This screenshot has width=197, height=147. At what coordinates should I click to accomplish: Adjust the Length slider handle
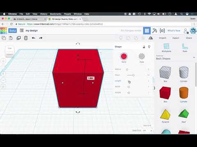(129, 81)
